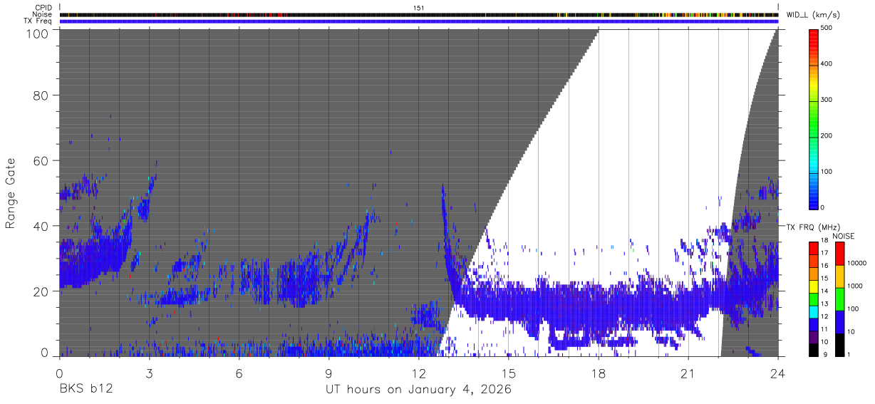Click the BKS b12 radar beam label

[x=86, y=390]
